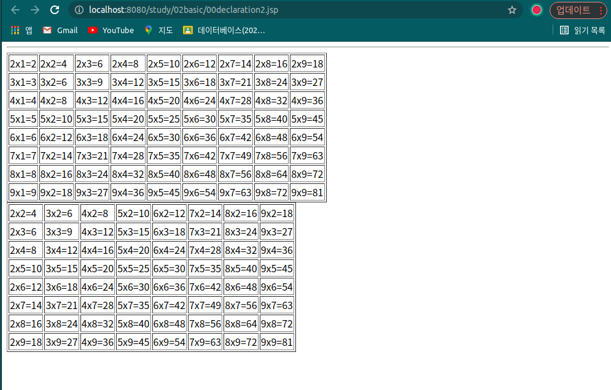This screenshot has width=611, height=390.
Task: Select 3x4=12 in the upper table
Action: (128, 82)
